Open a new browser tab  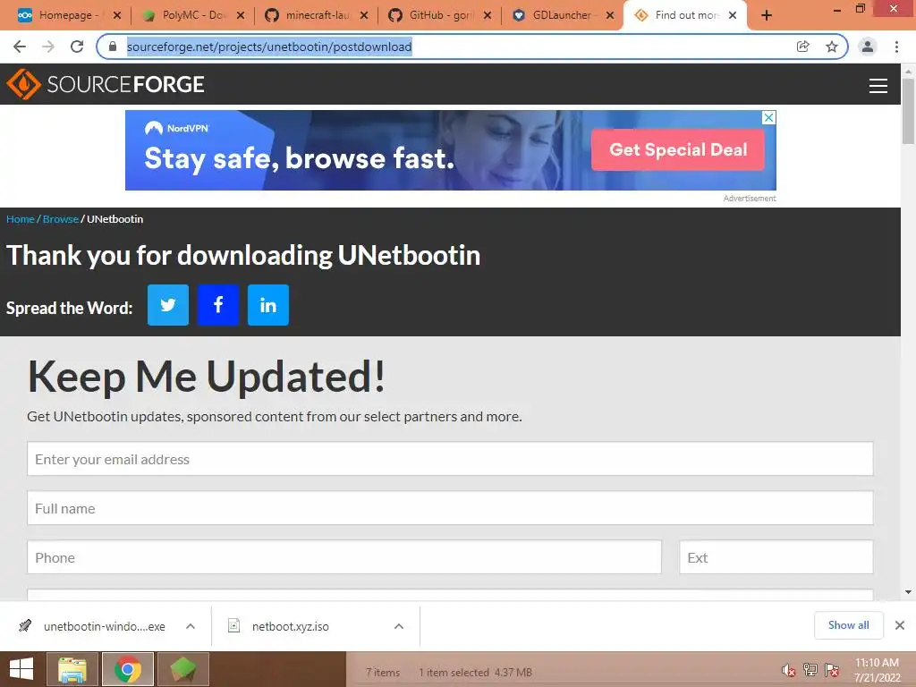coord(767,15)
